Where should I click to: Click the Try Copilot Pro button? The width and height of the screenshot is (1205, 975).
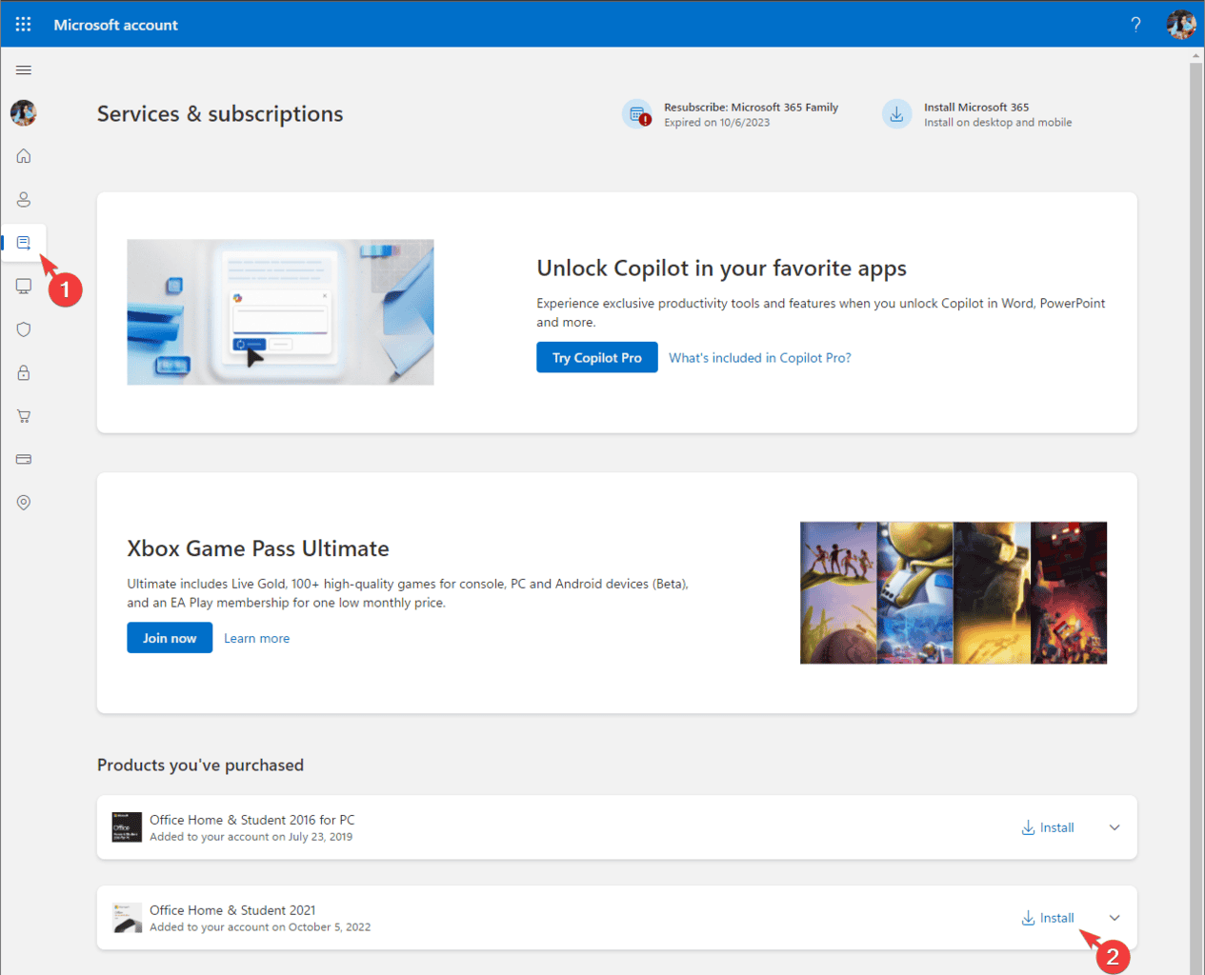(x=597, y=357)
